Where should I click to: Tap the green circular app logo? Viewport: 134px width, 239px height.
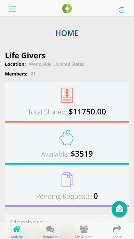pyautogui.click(x=67, y=9)
